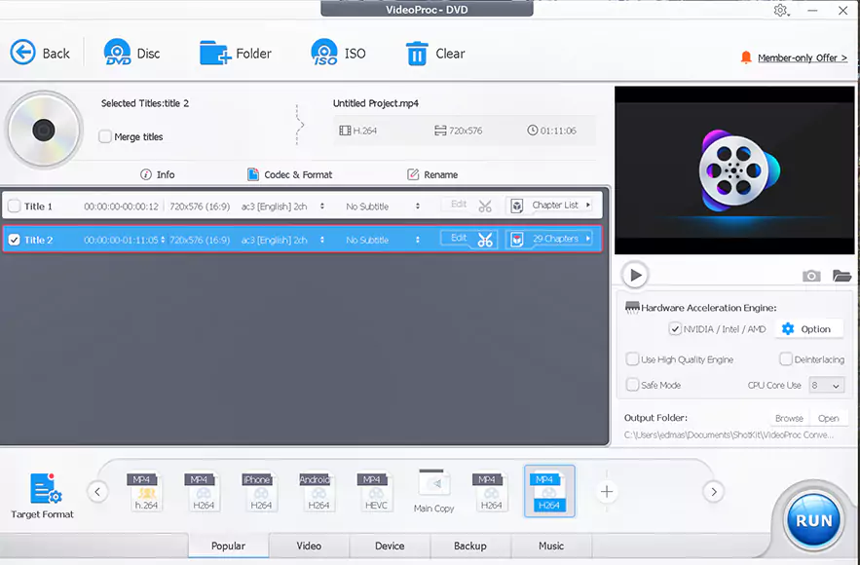860x565 pixels.
Task: Enable Use High Quality Engine
Action: point(632,359)
